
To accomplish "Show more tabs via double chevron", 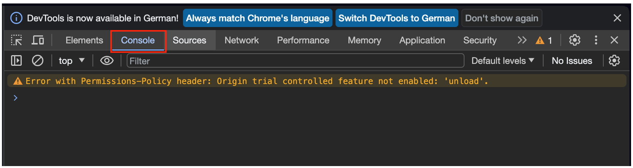I will click(x=522, y=40).
